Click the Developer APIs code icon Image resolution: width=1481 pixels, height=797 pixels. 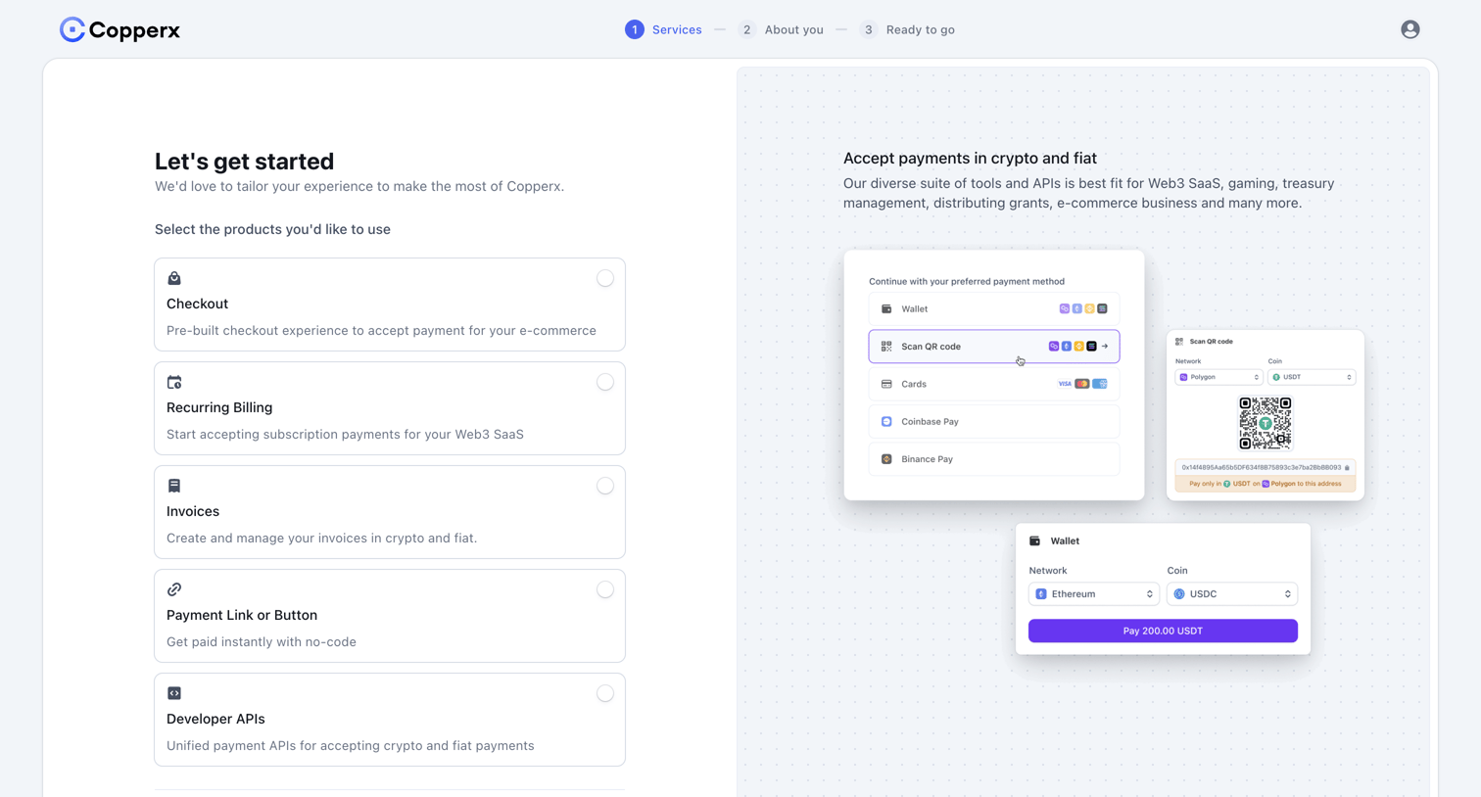coord(174,693)
